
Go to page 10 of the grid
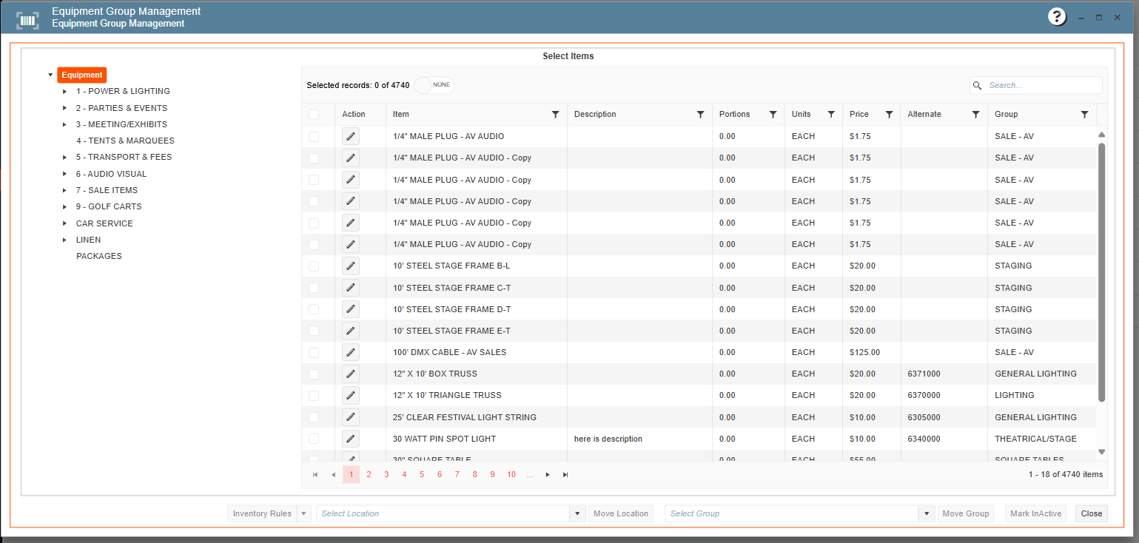(511, 474)
